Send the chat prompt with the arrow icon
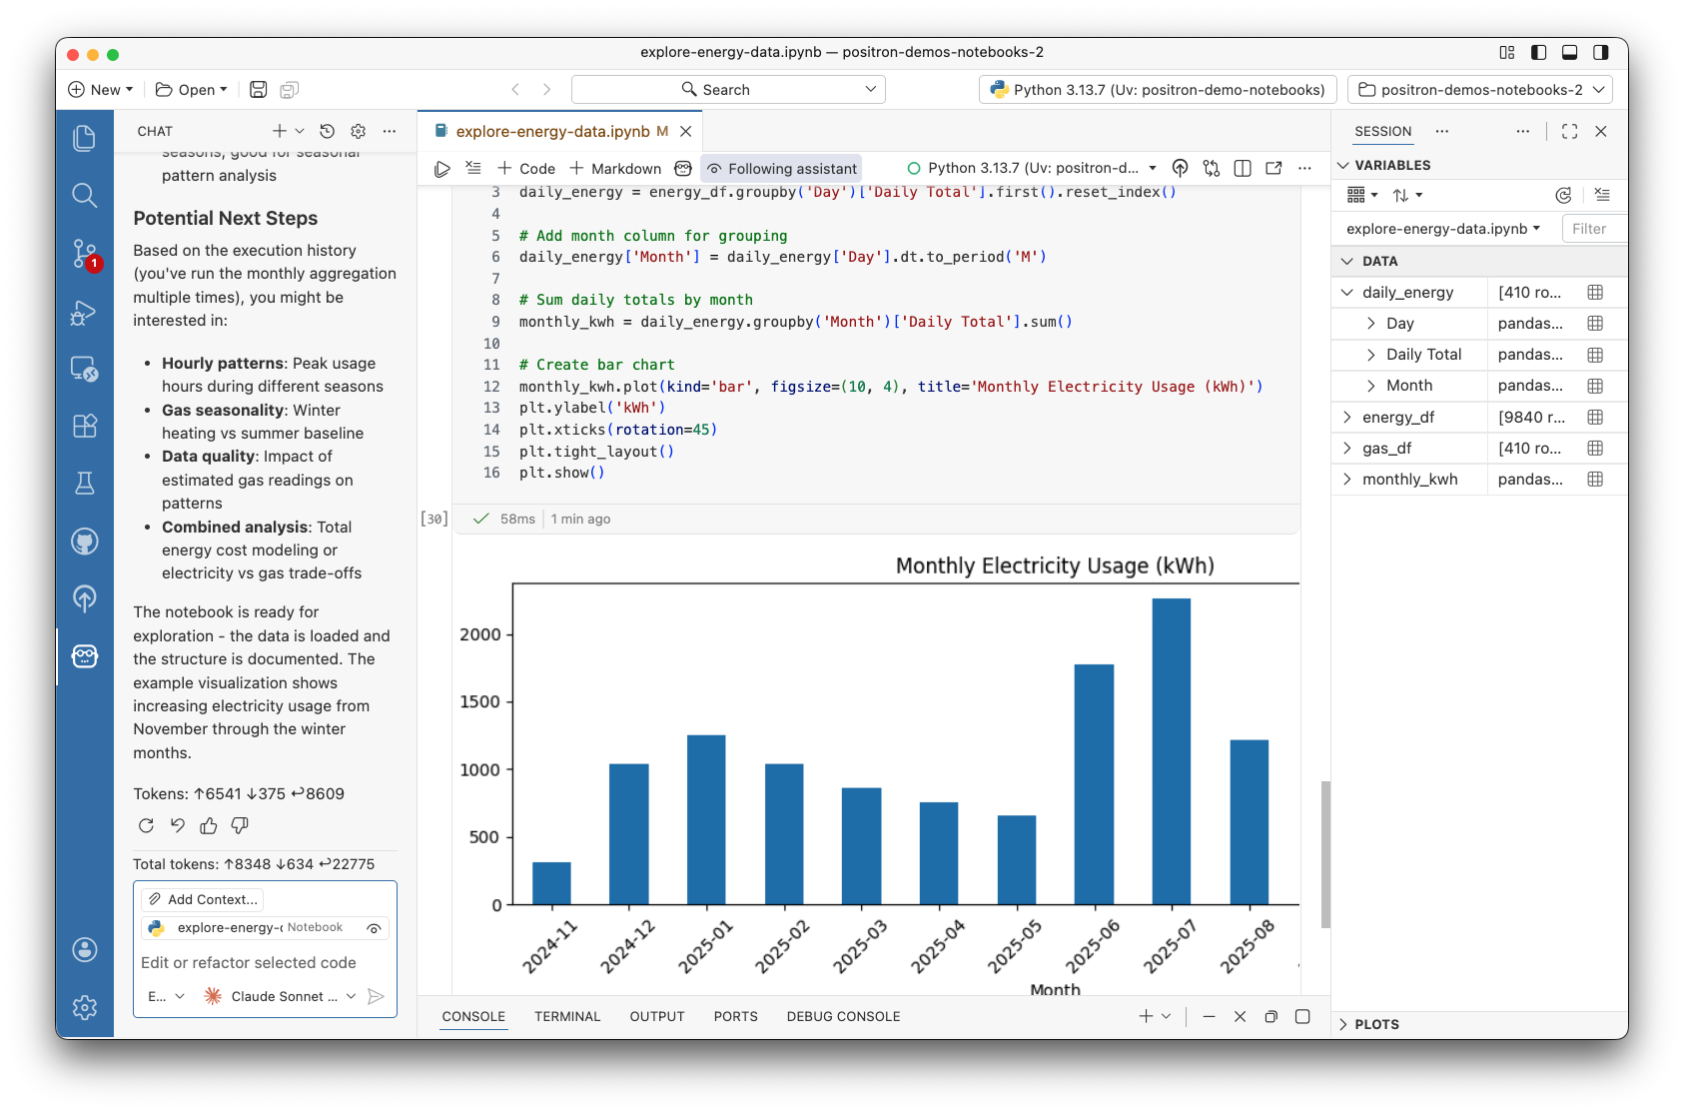Screen dimensions: 1684x1113 click(377, 996)
